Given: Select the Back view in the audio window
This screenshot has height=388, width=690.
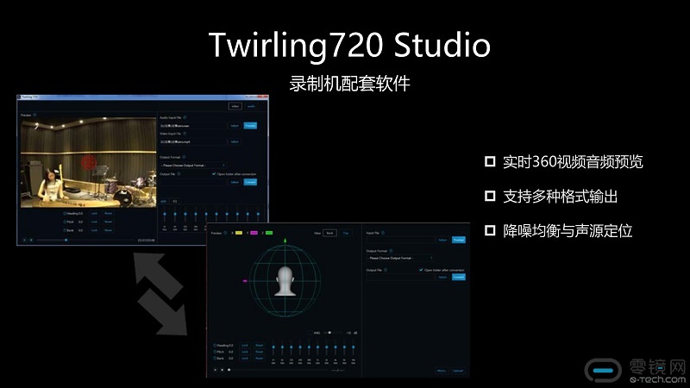Looking at the screenshot, I should click(x=330, y=233).
